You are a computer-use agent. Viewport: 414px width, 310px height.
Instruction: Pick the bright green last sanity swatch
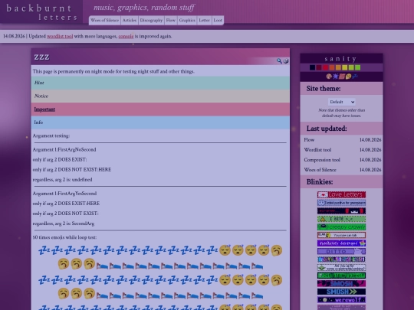click(358, 68)
